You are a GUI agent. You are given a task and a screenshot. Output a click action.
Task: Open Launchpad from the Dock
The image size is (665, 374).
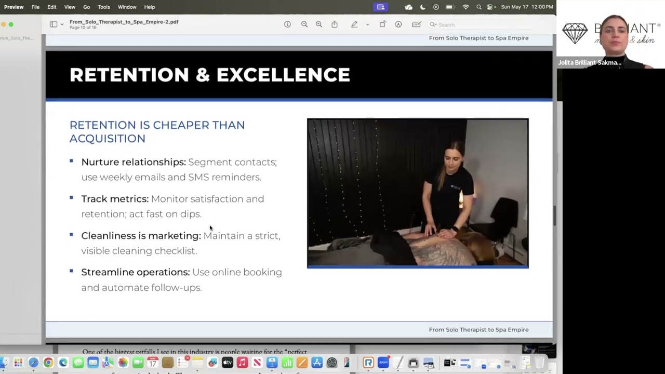point(18,363)
